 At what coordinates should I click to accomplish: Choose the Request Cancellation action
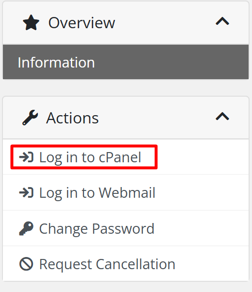(x=107, y=264)
